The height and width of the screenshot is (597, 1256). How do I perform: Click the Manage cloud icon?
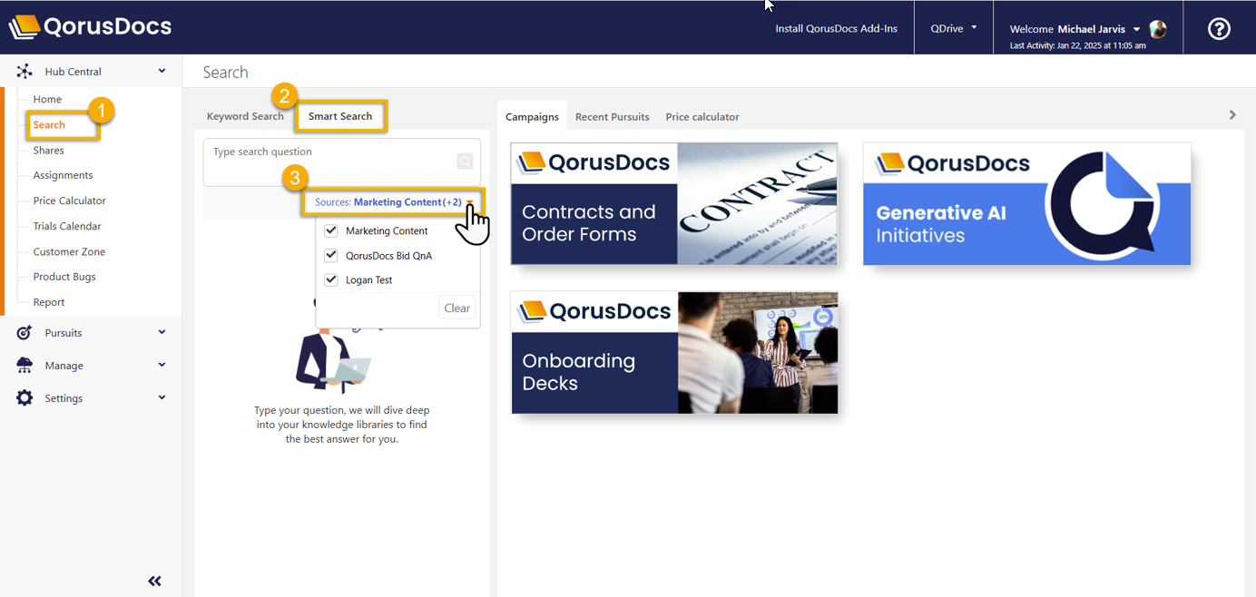pos(25,366)
